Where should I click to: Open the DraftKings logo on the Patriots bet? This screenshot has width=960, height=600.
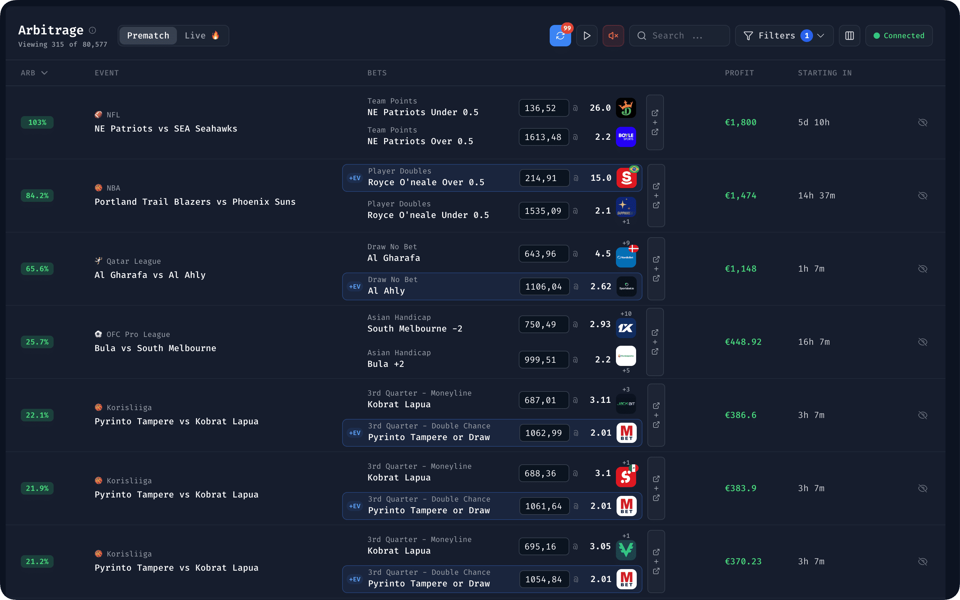pyautogui.click(x=626, y=108)
